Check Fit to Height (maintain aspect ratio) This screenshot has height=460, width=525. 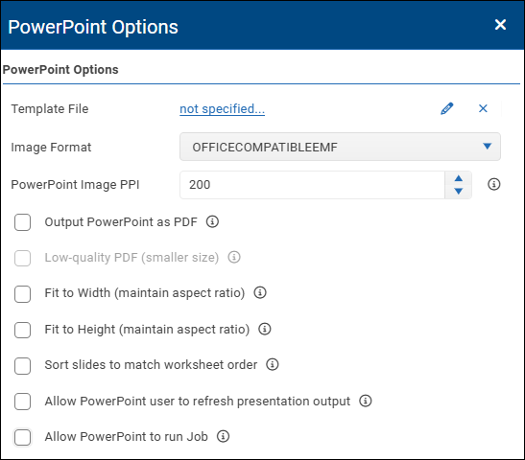(22, 330)
